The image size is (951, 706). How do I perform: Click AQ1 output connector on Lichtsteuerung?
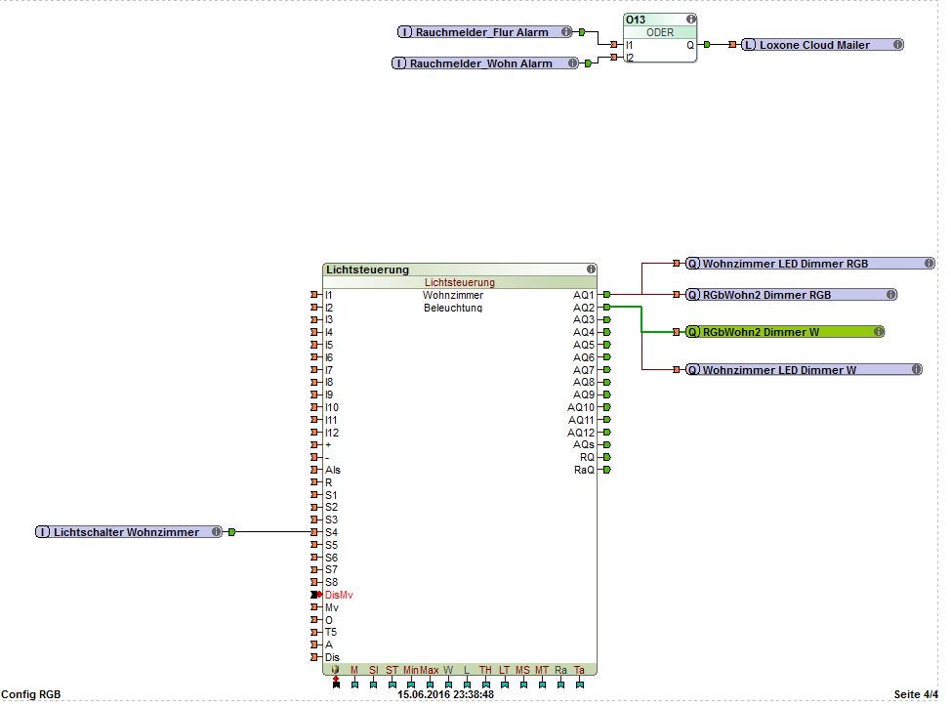point(606,295)
